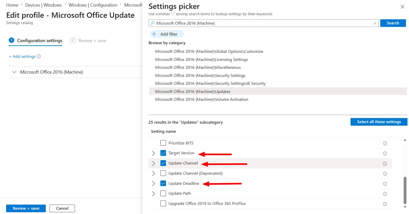Go to Home breadcrumb
Image resolution: width=409 pixels, height=214 pixels.
pos(12,5)
